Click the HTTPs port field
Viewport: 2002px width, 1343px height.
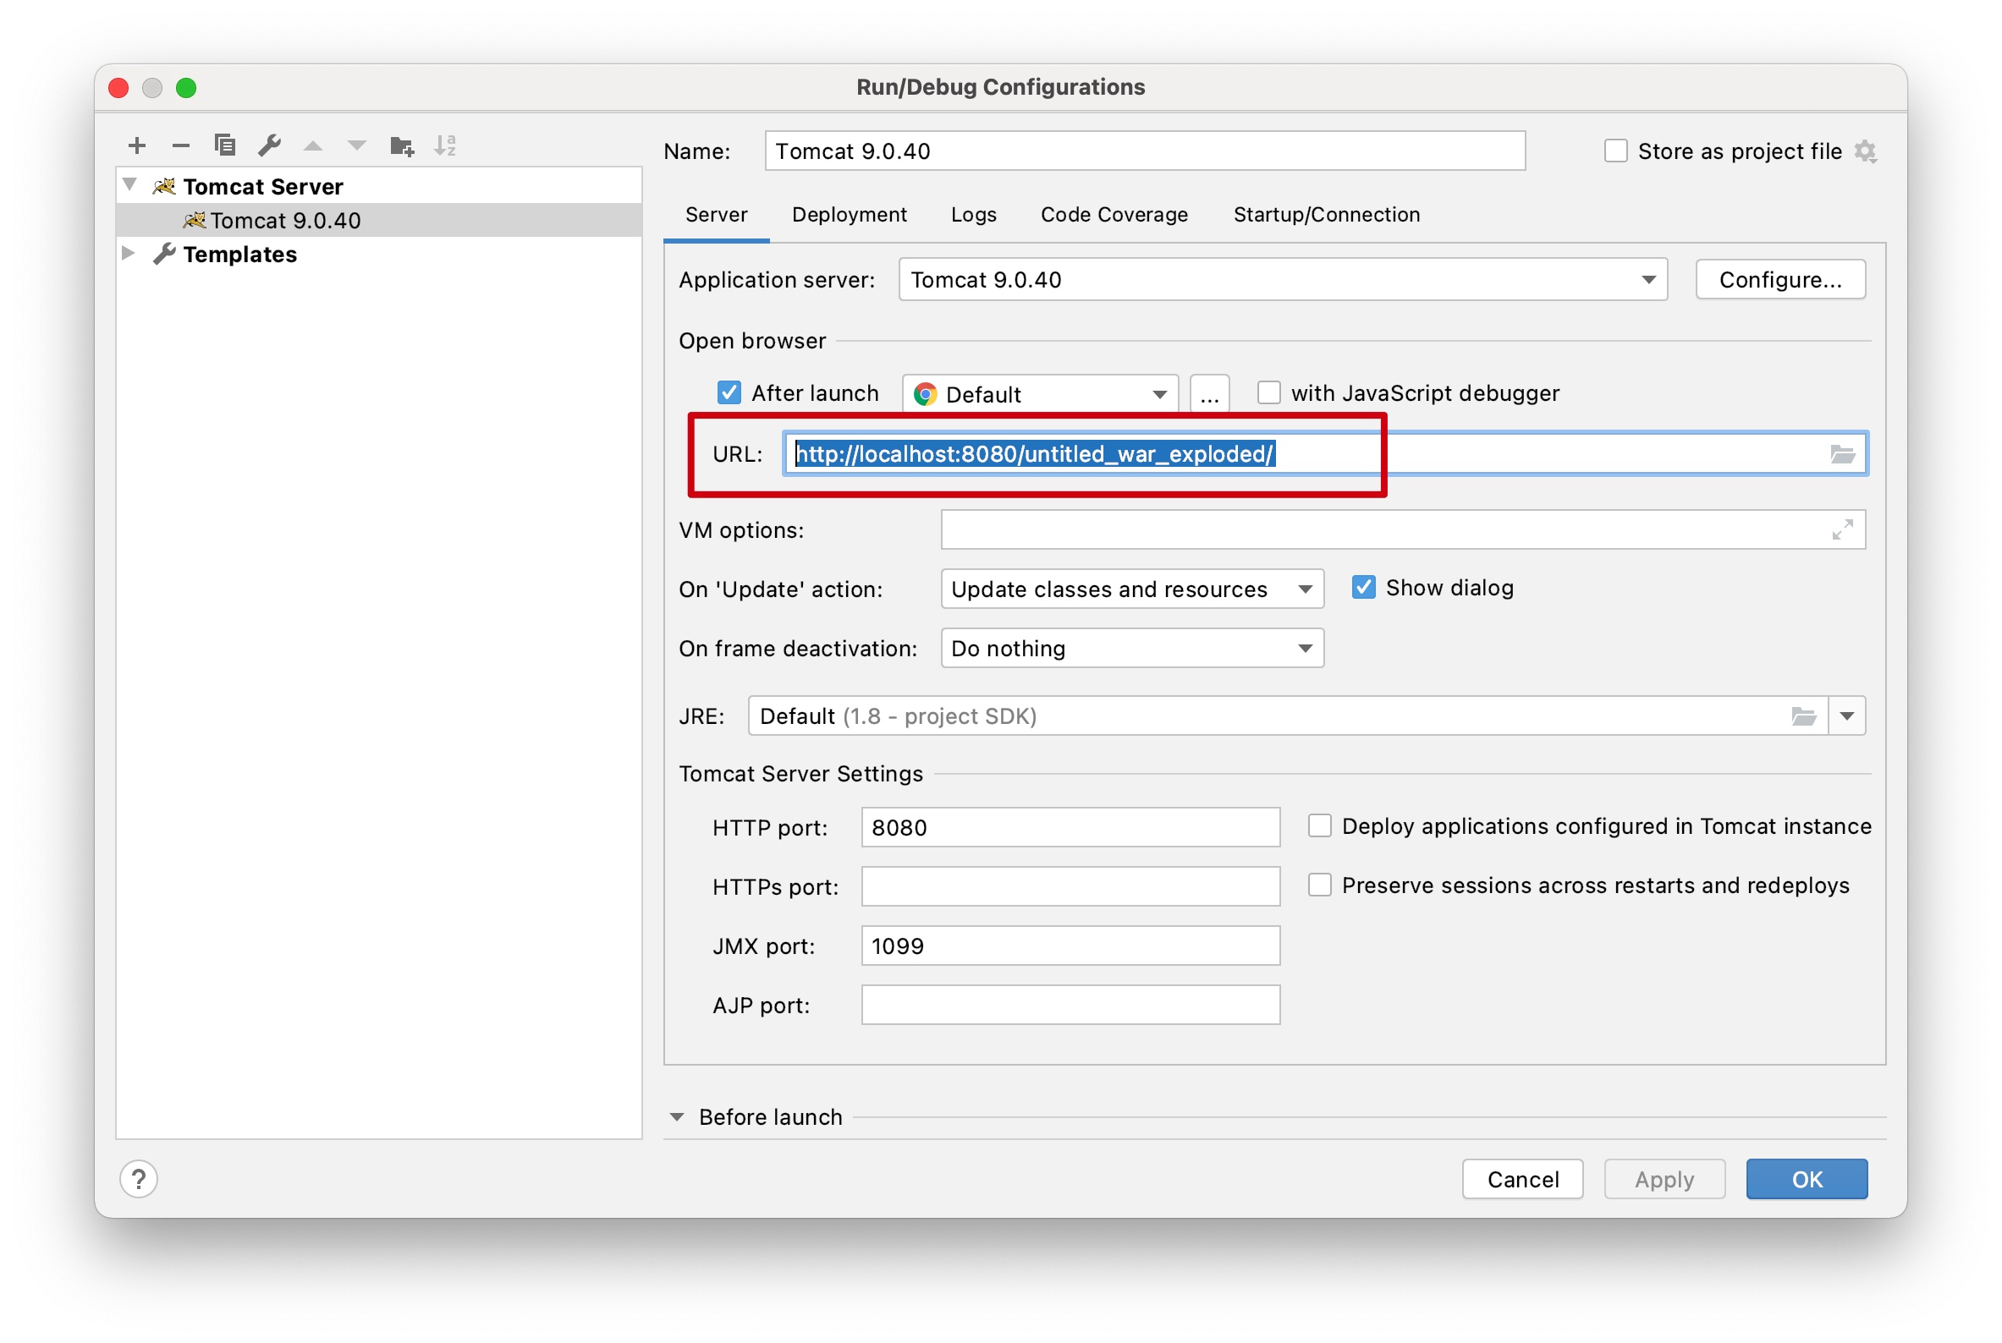coord(1070,886)
